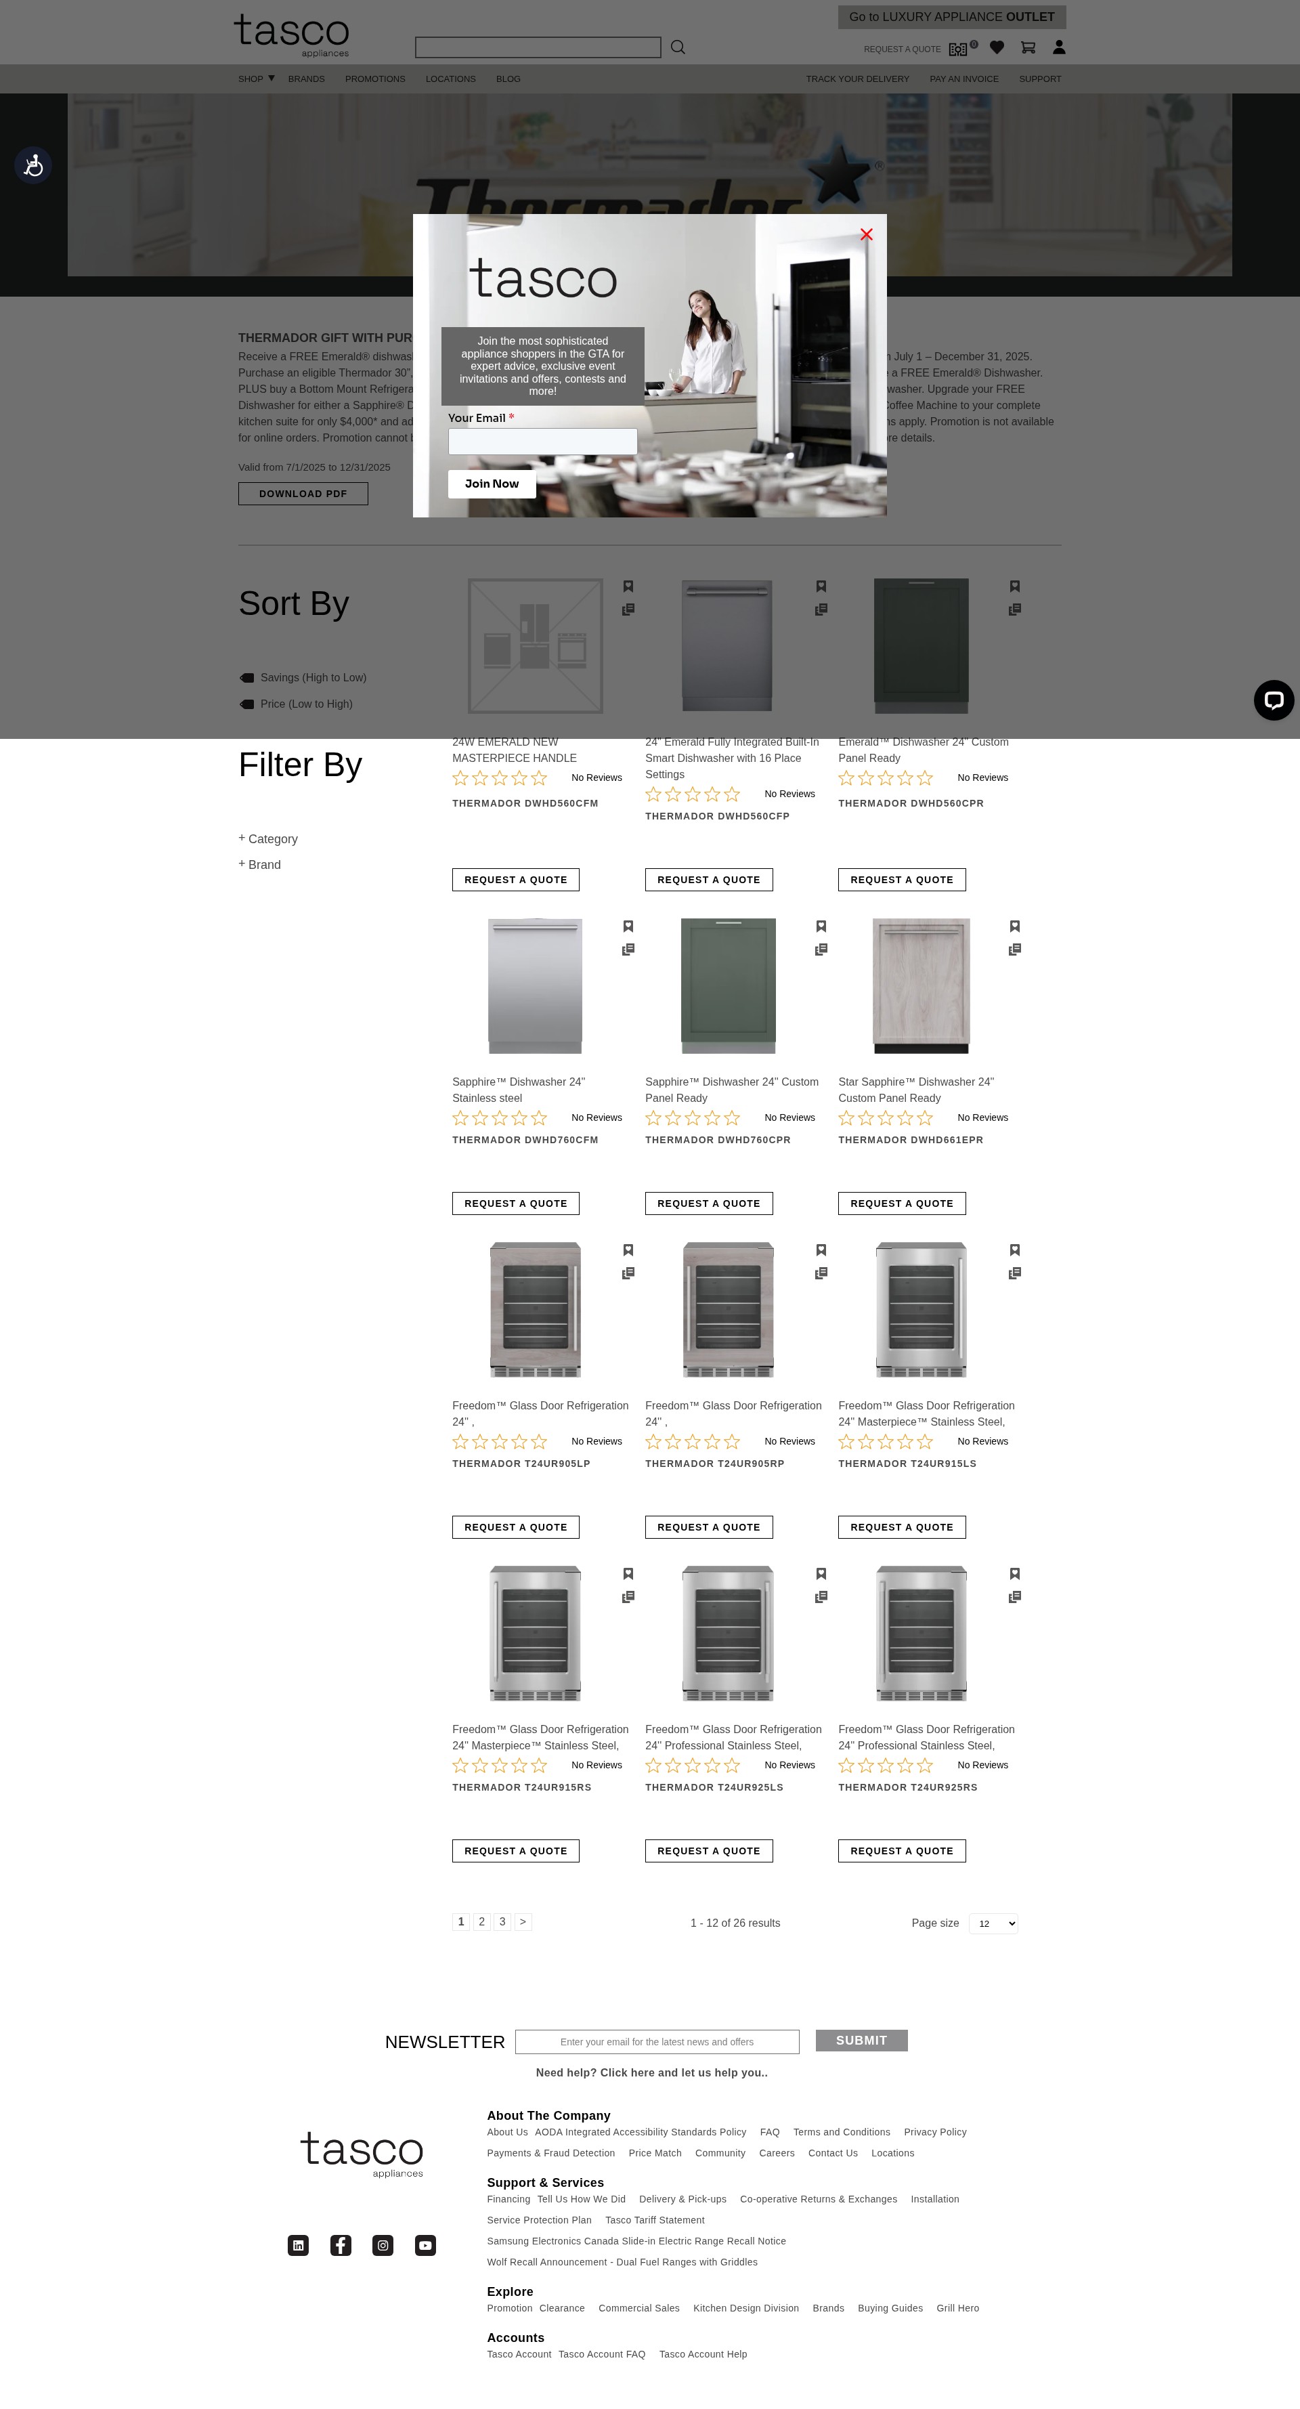Open Tasco Instagram page icon
This screenshot has width=1300, height=2409.
(x=383, y=2245)
